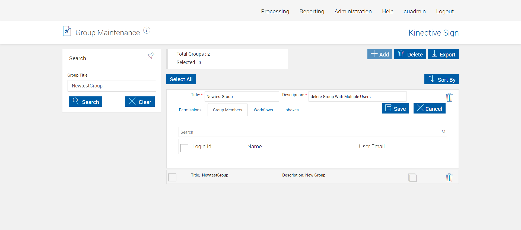Pin the Search panel
521x230 pixels.
(151, 56)
